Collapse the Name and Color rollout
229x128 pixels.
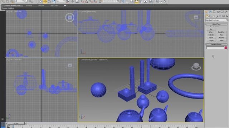tap(216, 44)
